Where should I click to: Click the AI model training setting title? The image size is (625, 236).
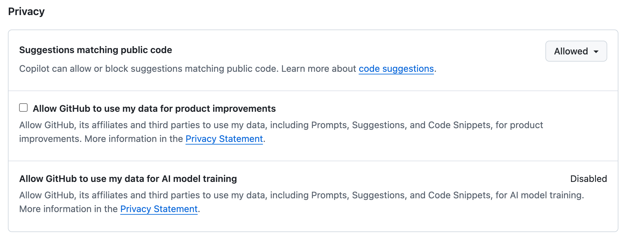pyautogui.click(x=128, y=179)
